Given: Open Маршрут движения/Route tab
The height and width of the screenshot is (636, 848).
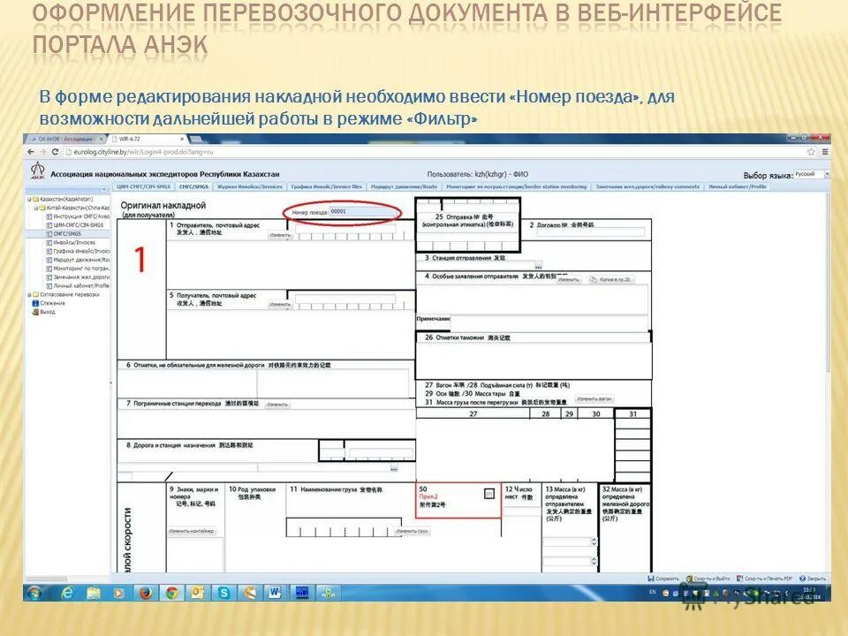Looking at the screenshot, I should click(x=404, y=186).
